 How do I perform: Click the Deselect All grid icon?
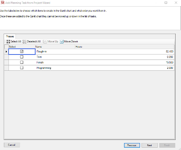click(24, 41)
